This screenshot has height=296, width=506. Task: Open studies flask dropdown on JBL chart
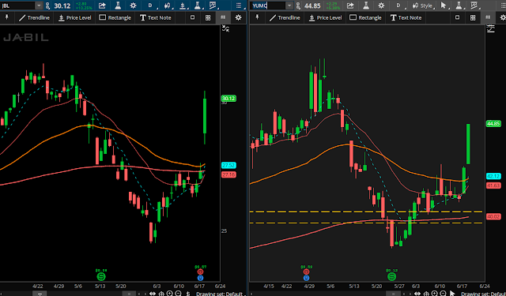pyautogui.click(x=198, y=6)
